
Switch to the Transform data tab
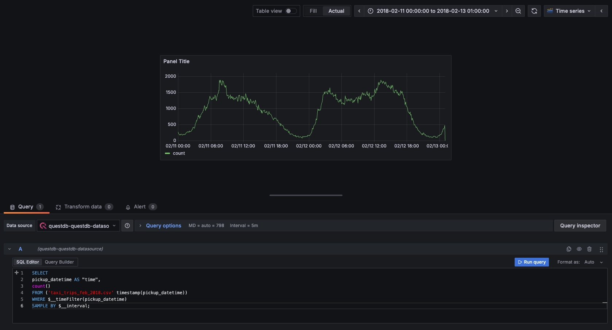84,207
